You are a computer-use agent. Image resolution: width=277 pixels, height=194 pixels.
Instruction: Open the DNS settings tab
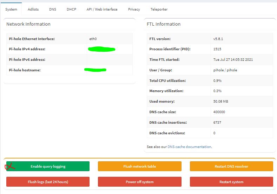click(x=53, y=9)
